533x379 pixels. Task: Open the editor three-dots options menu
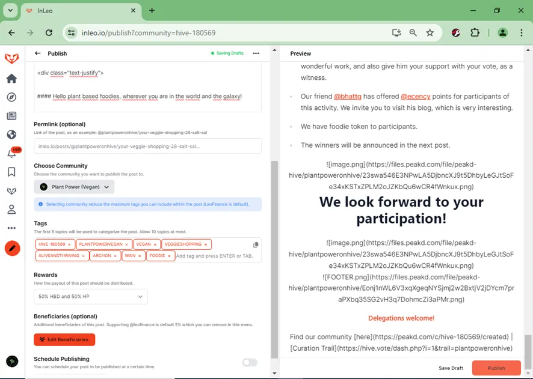[256, 53]
